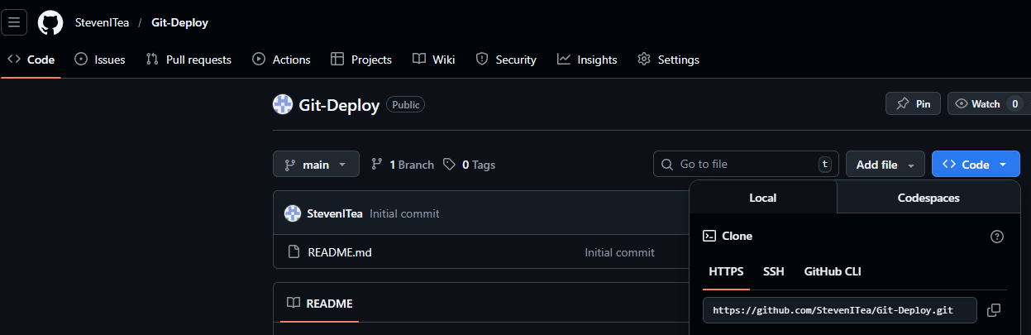Switch to the Code tab

[31, 60]
